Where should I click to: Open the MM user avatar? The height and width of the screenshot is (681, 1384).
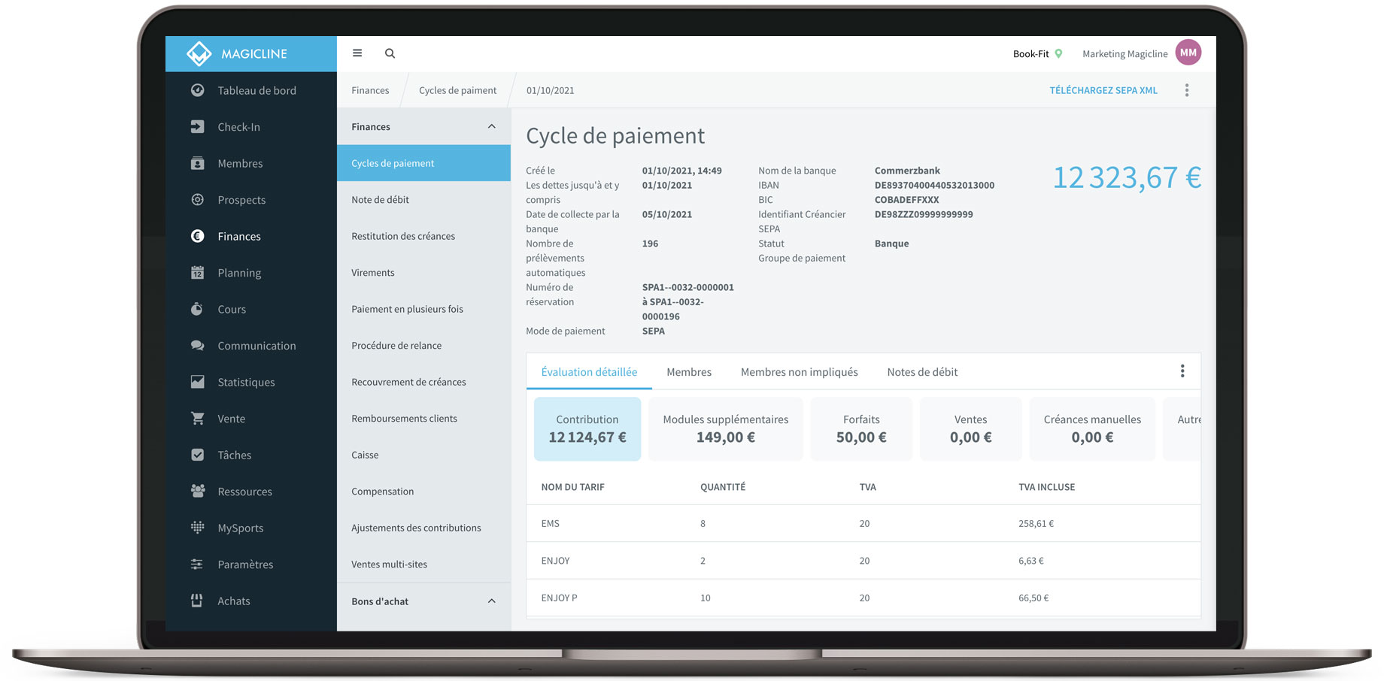pyautogui.click(x=1188, y=53)
